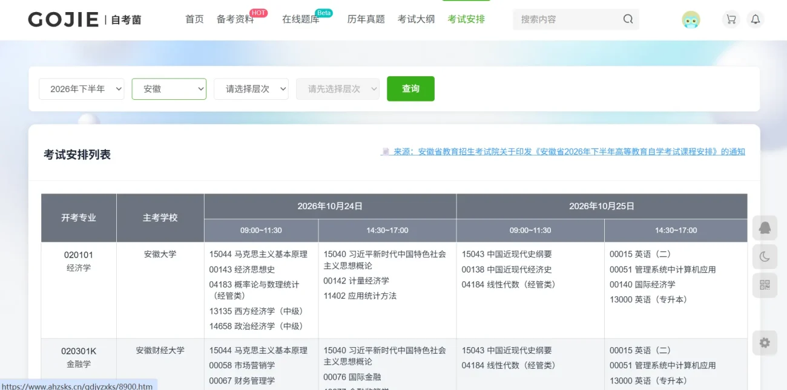Click course 11402 应用统计方法
This screenshot has width=787, height=390.
tap(360, 296)
